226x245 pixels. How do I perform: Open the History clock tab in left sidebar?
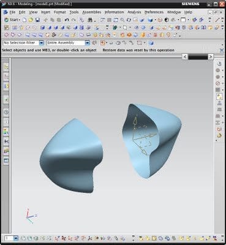(x=6, y=112)
